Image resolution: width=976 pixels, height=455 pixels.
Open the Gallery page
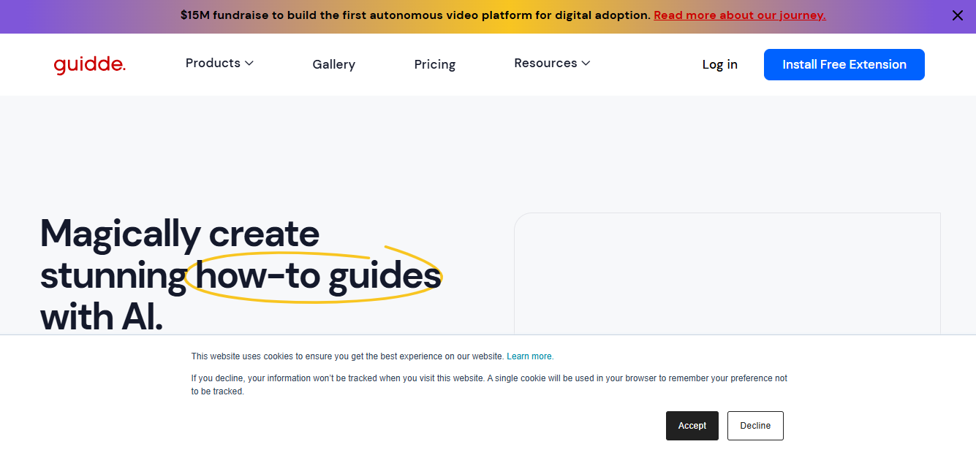click(333, 64)
